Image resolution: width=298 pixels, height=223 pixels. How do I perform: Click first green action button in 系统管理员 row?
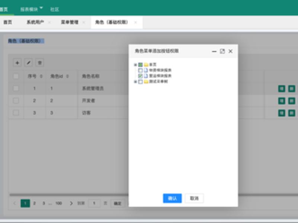[x=282, y=88]
